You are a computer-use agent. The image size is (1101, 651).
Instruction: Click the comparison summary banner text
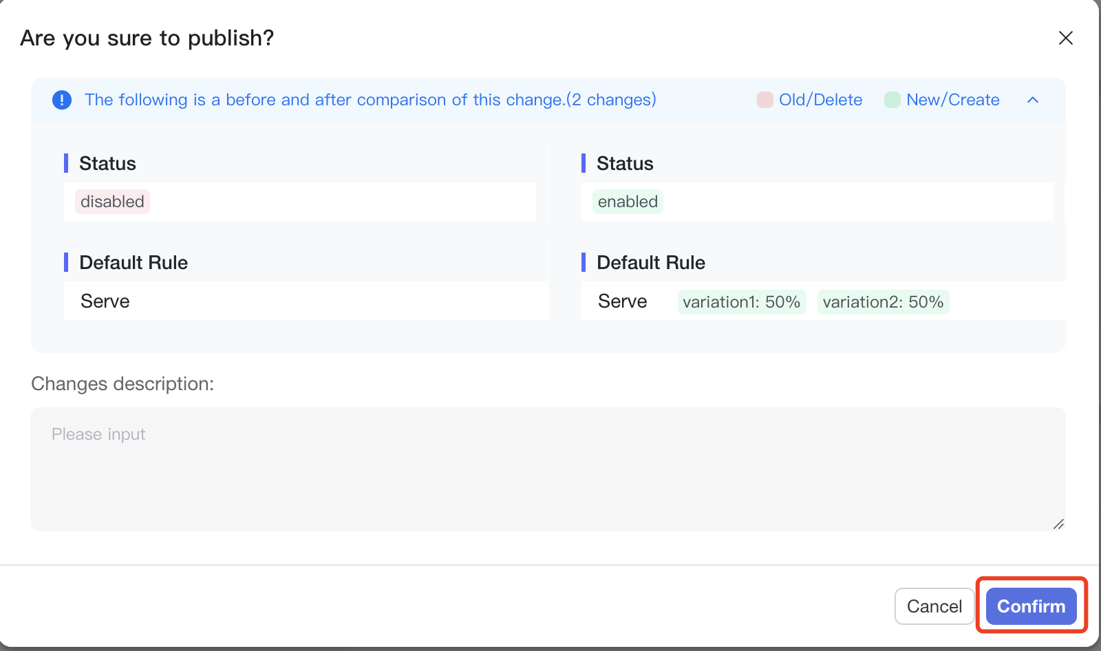370,100
